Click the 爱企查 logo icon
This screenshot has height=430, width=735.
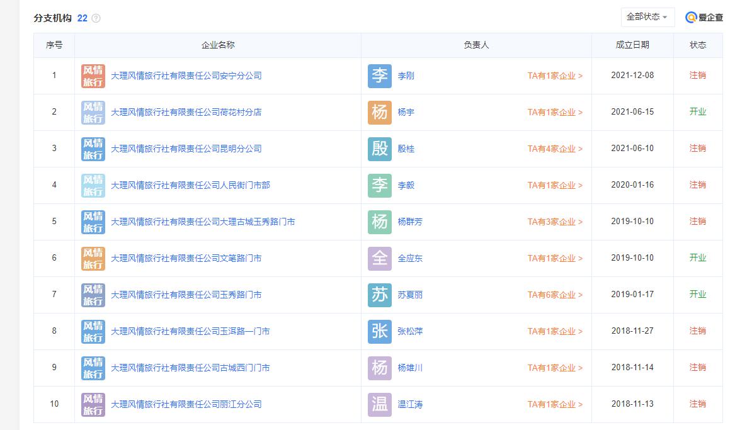click(x=689, y=17)
